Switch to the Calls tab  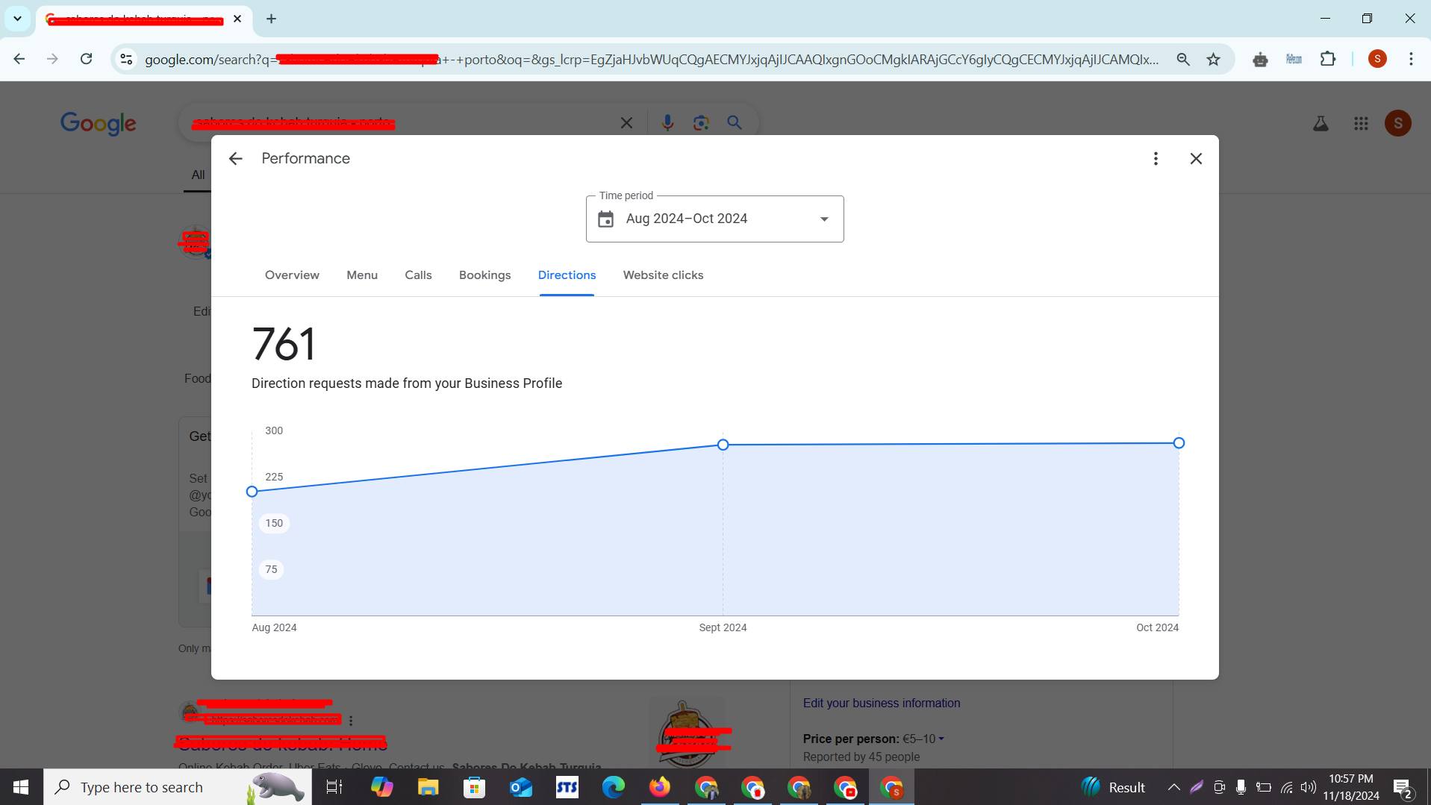(418, 275)
